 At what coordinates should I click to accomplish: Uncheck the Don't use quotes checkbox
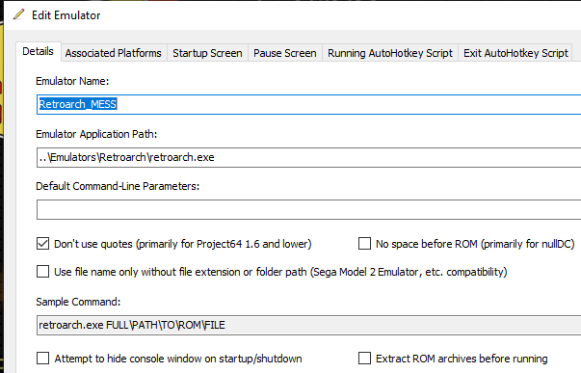pos(43,244)
